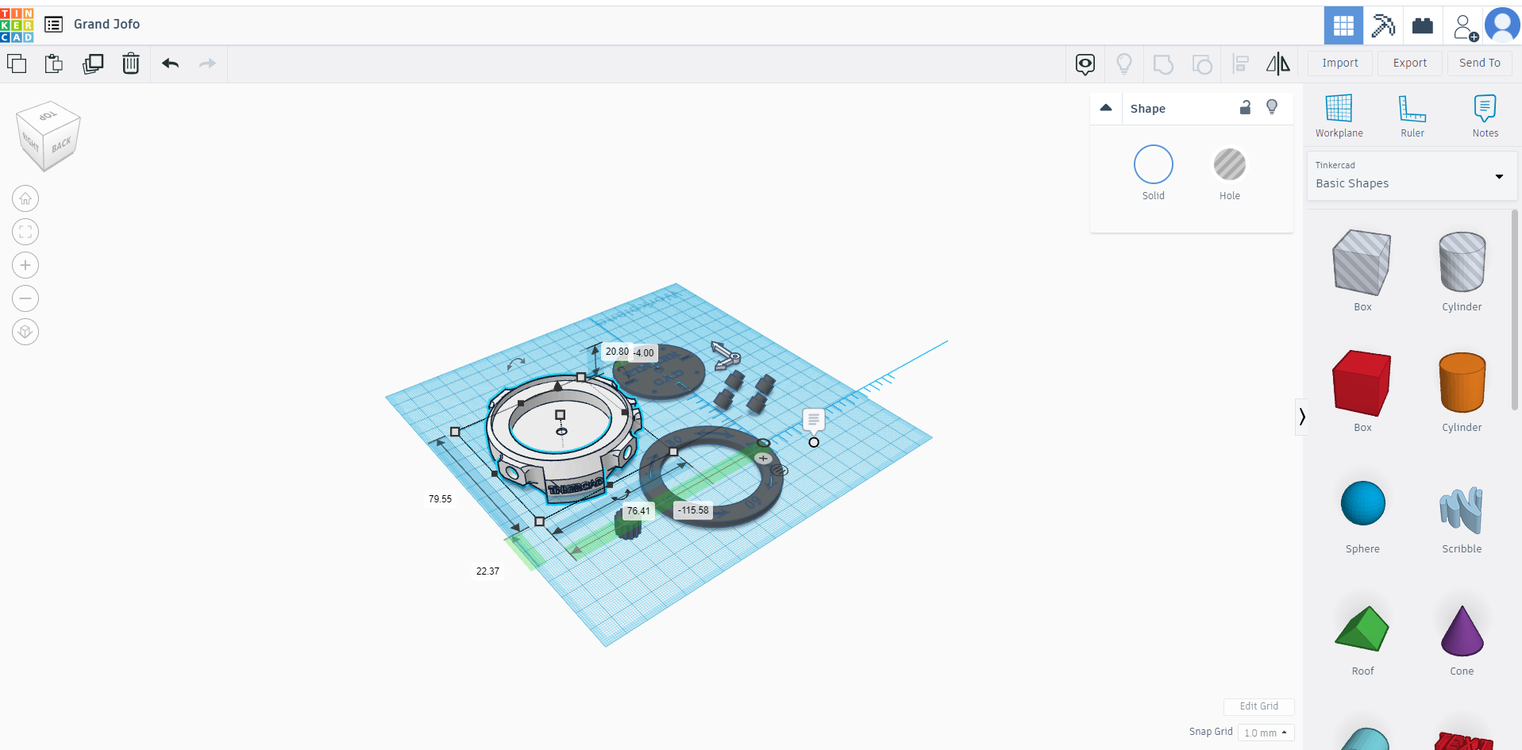
Task: Click the Ruler helper icon
Action: click(1412, 111)
